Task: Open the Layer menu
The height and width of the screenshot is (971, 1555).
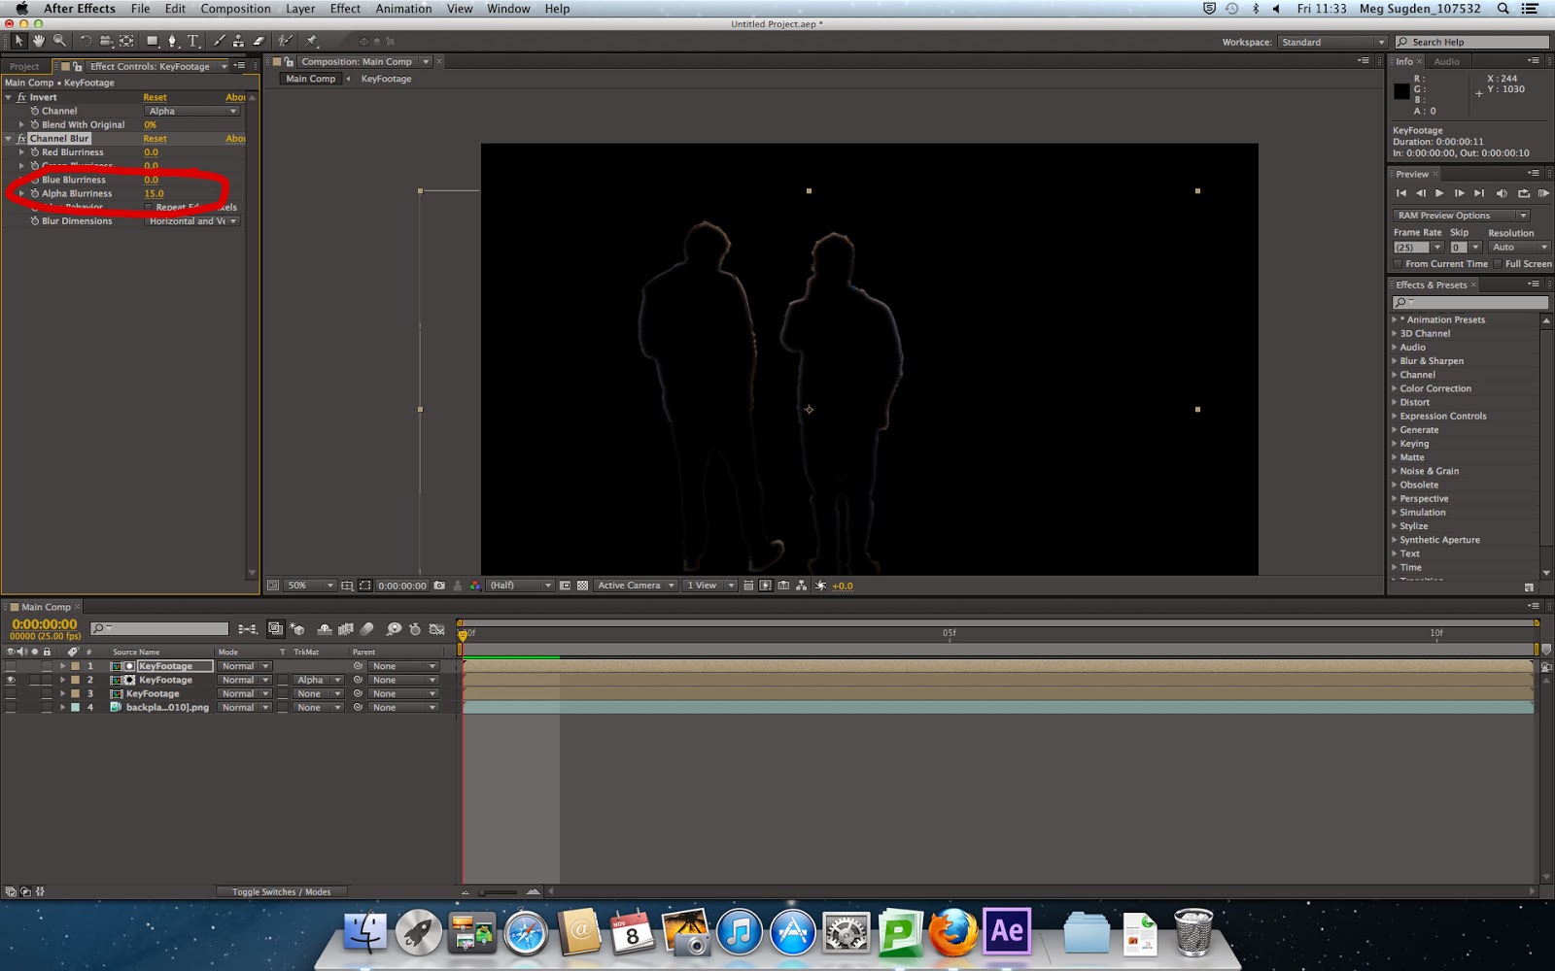Action: [300, 9]
